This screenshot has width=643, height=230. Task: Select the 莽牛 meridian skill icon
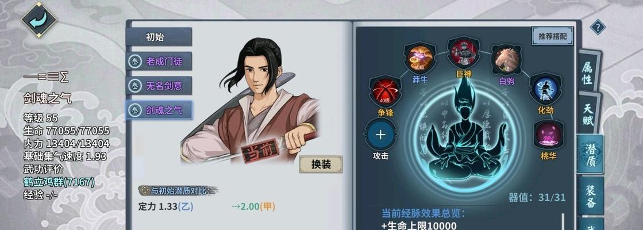(x=419, y=59)
